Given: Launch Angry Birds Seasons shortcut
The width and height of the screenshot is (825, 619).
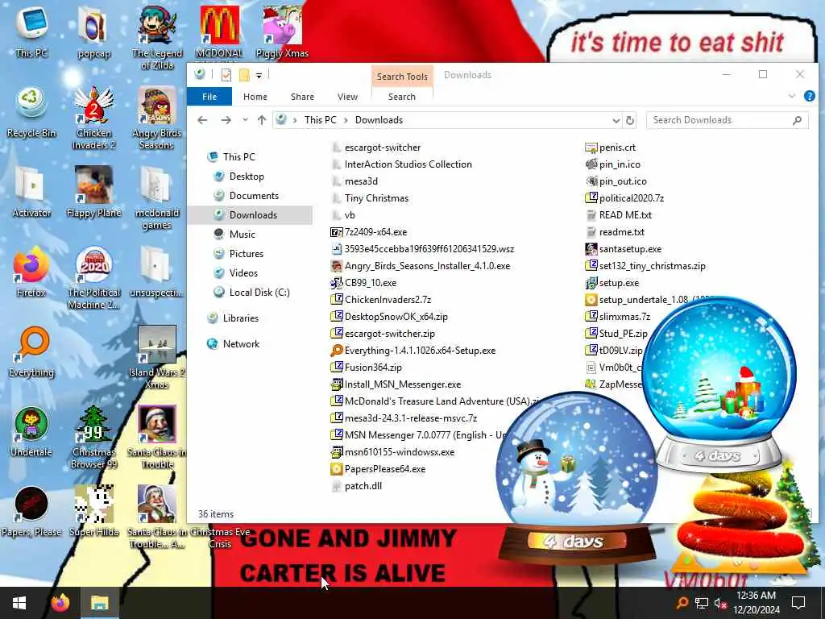Looking at the screenshot, I should click(157, 118).
